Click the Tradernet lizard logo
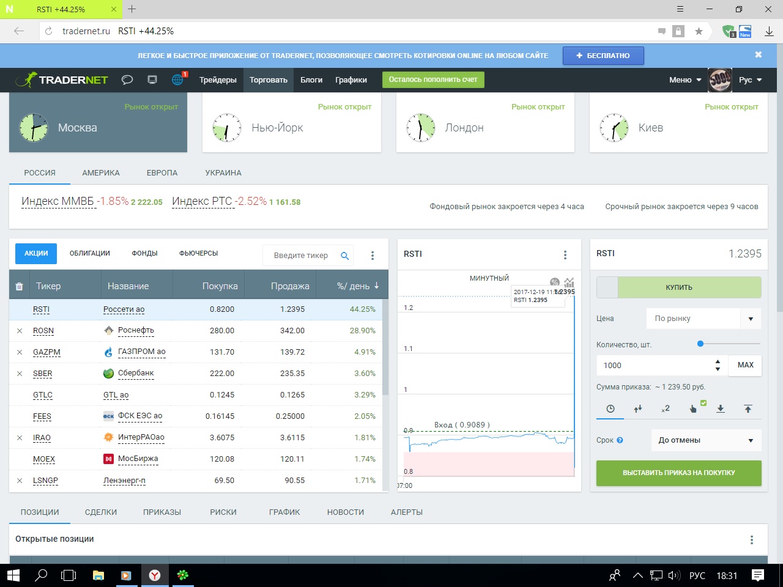Screen dimensions: 783x587 (61, 79)
